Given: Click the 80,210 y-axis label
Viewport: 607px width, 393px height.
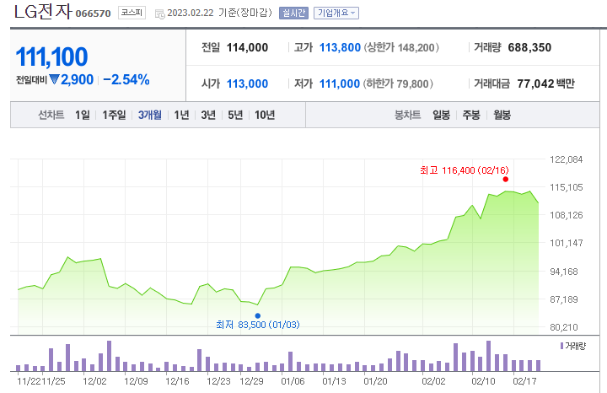Looking at the screenshot, I should pyautogui.click(x=564, y=327).
